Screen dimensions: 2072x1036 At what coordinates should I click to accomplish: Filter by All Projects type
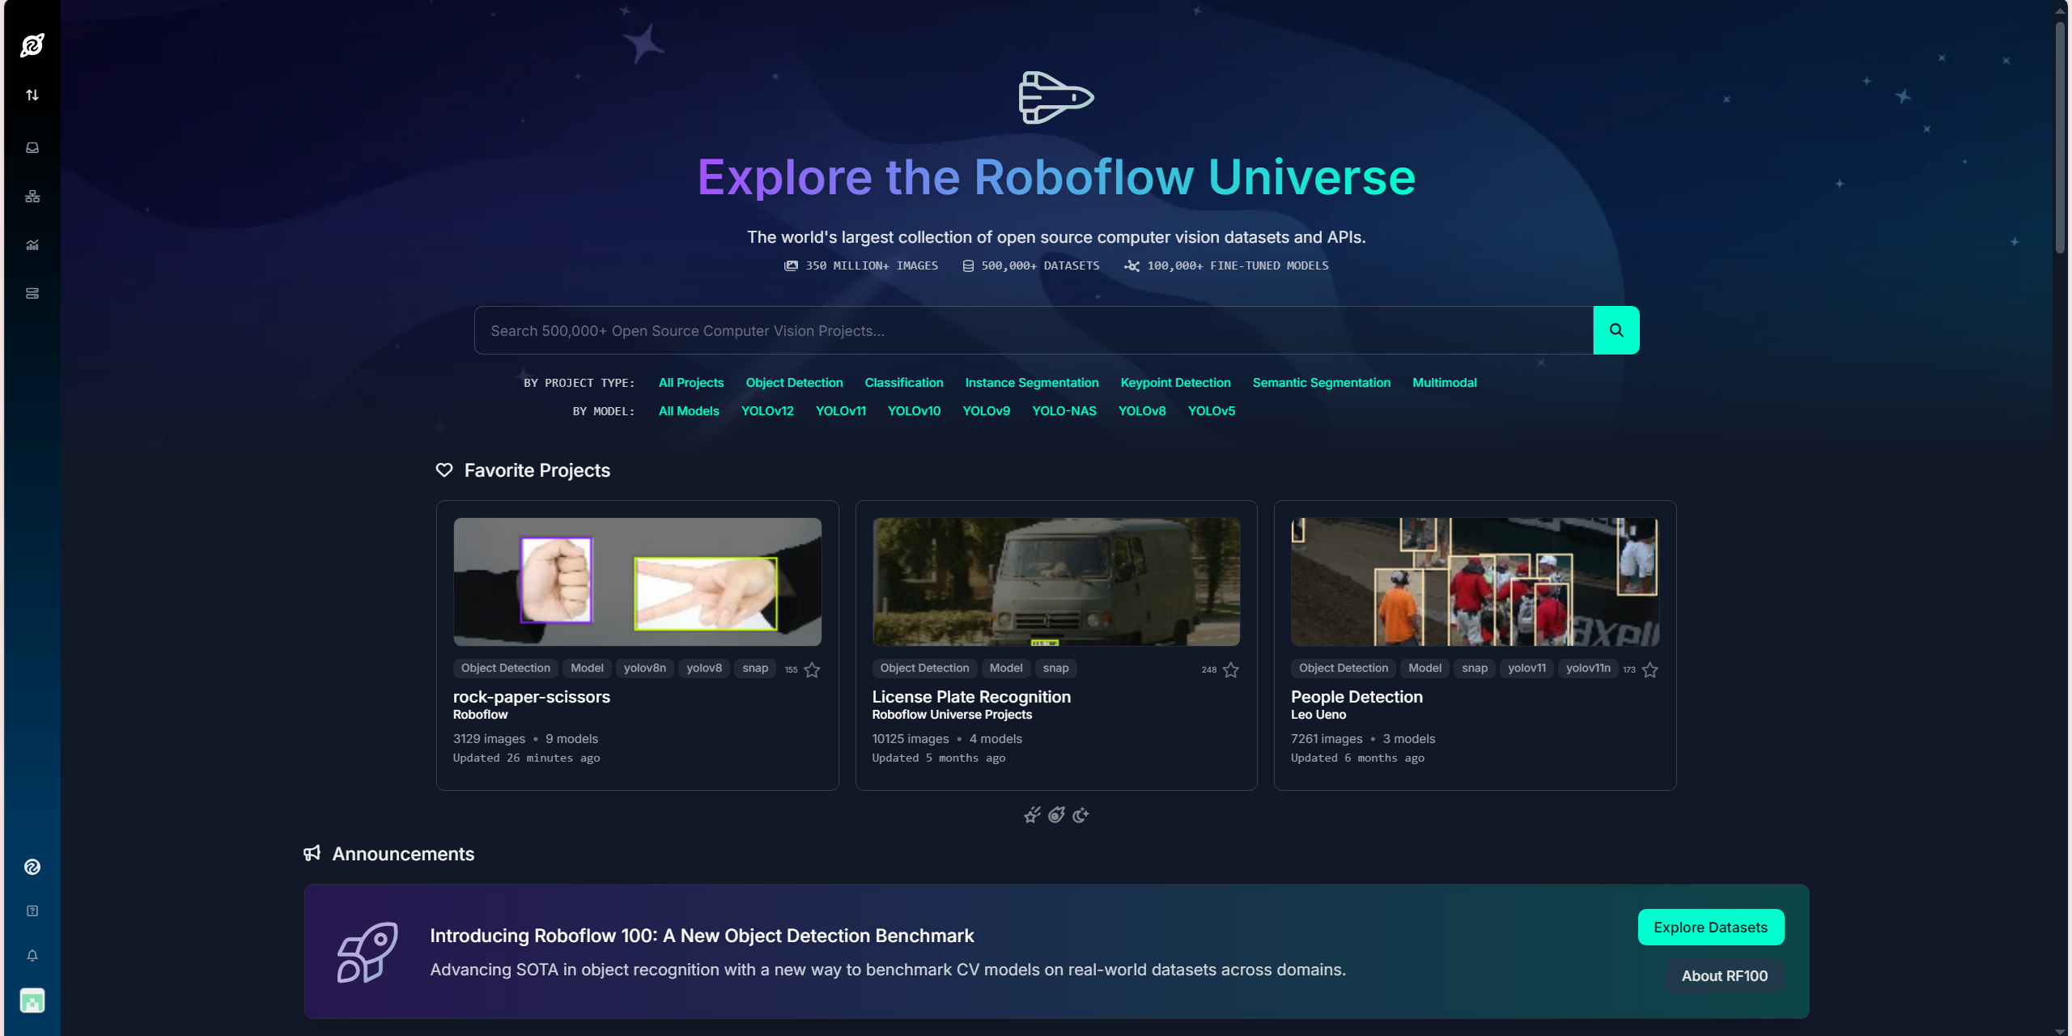691,382
